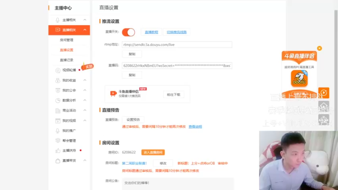Copy the 直播码 with its 复制 button

pyautogui.click(x=132, y=75)
